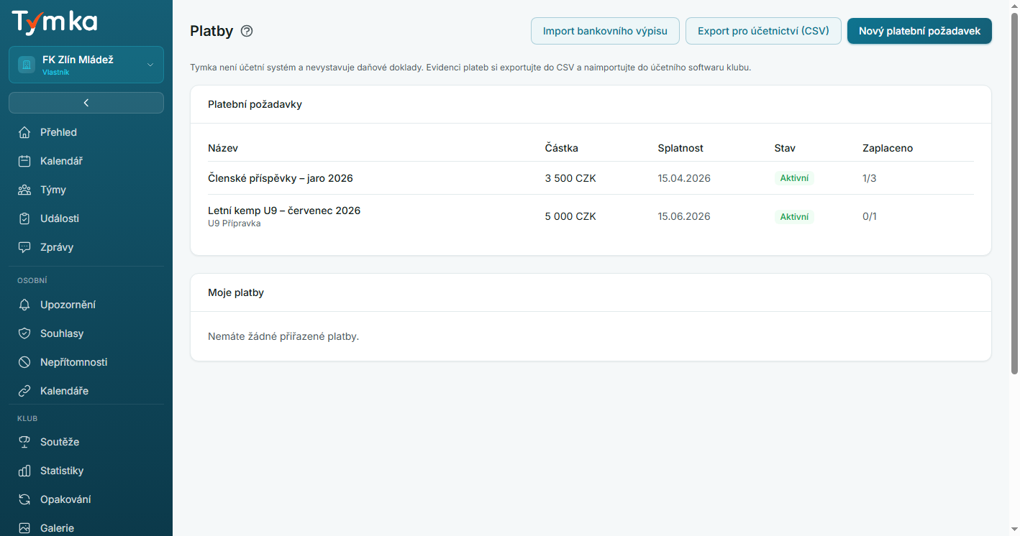Click Aktivní badge for Letní kemp U9

point(794,216)
